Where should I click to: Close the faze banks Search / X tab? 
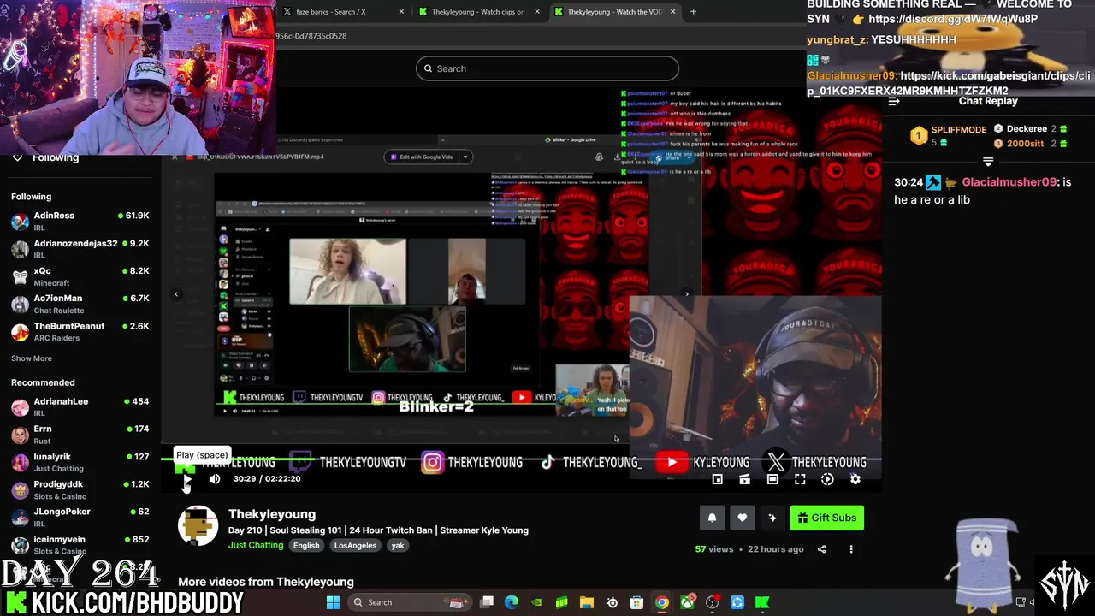coord(402,12)
